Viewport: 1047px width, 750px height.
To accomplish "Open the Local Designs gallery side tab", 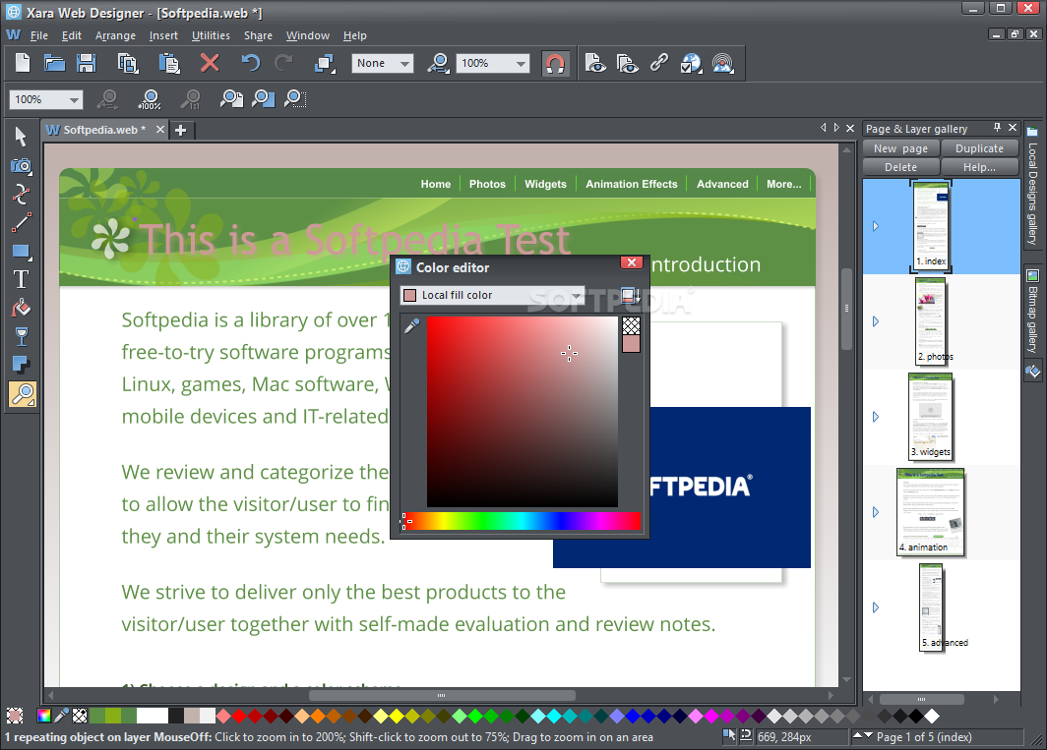I will point(1032,186).
